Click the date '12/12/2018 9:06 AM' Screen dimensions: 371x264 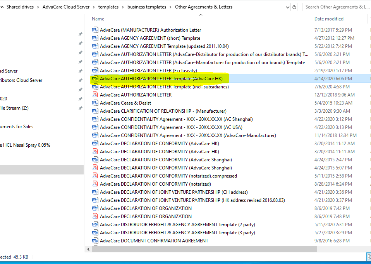(x=334, y=95)
